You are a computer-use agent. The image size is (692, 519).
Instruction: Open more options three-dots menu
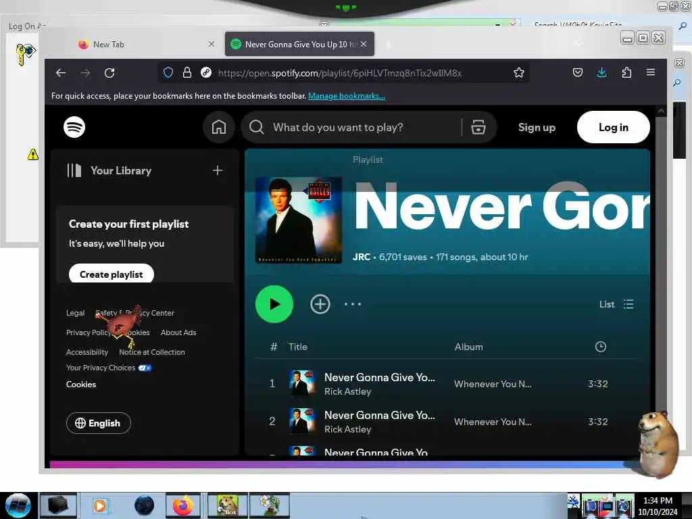coord(353,304)
